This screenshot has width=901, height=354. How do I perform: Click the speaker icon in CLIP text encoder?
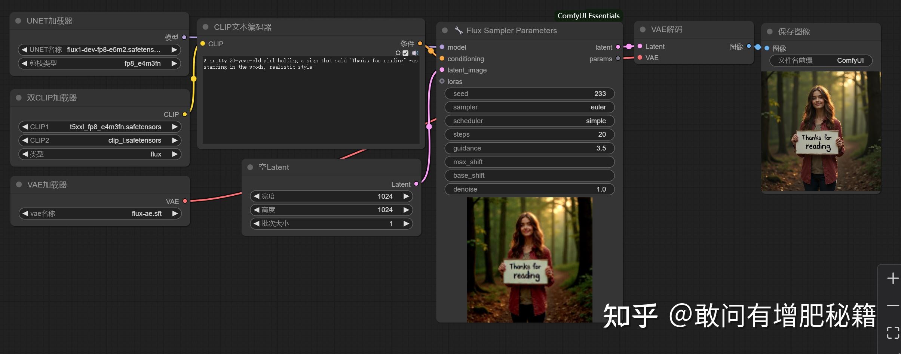[415, 53]
